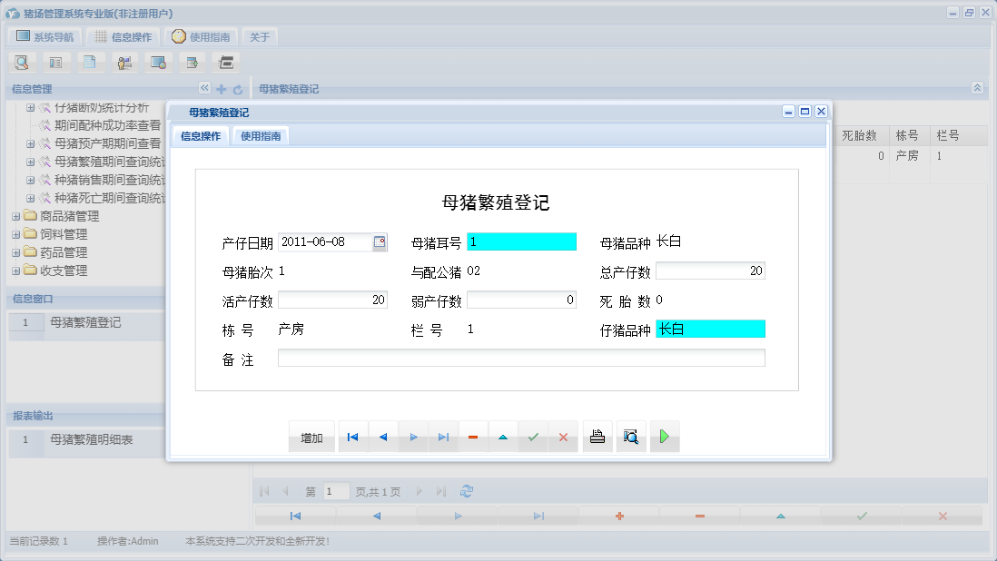Click inside the 备注 input field
This screenshot has width=997, height=561.
pos(521,359)
